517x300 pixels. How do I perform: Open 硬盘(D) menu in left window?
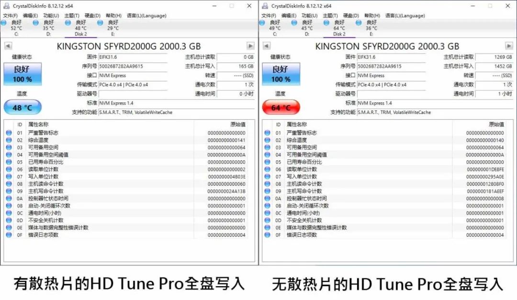[92, 15]
